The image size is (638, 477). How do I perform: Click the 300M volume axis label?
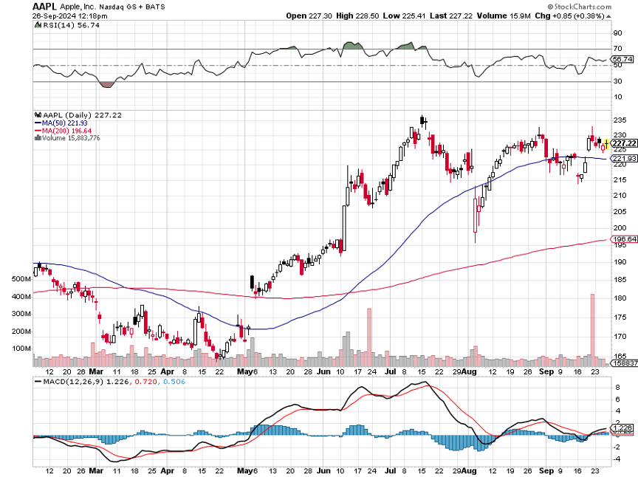[x=21, y=314]
